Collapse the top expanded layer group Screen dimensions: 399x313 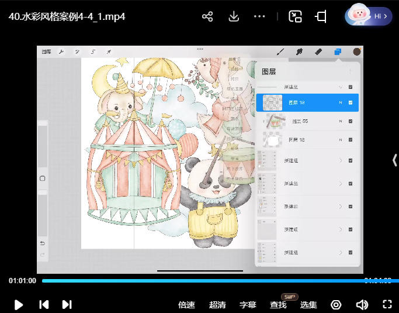340,87
